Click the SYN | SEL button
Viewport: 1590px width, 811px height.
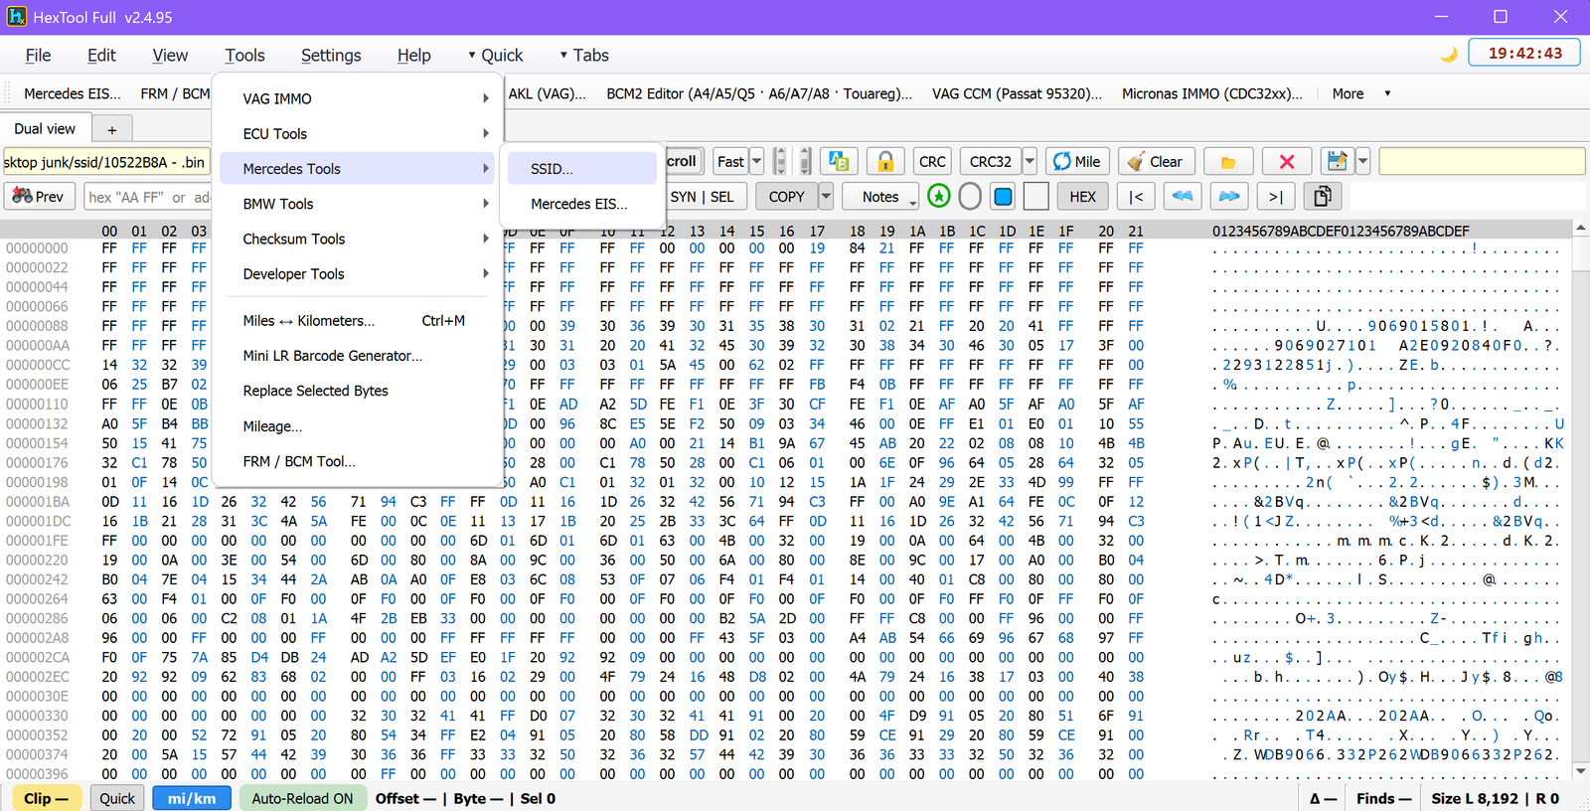[702, 196]
